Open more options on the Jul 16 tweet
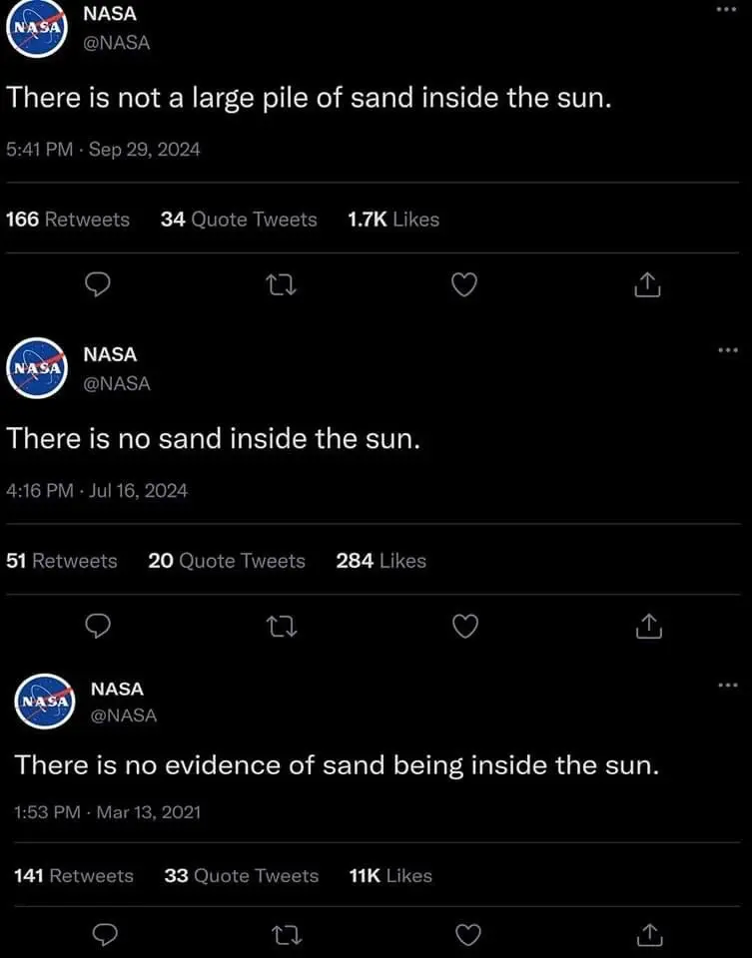The height and width of the screenshot is (958, 752). [726, 350]
